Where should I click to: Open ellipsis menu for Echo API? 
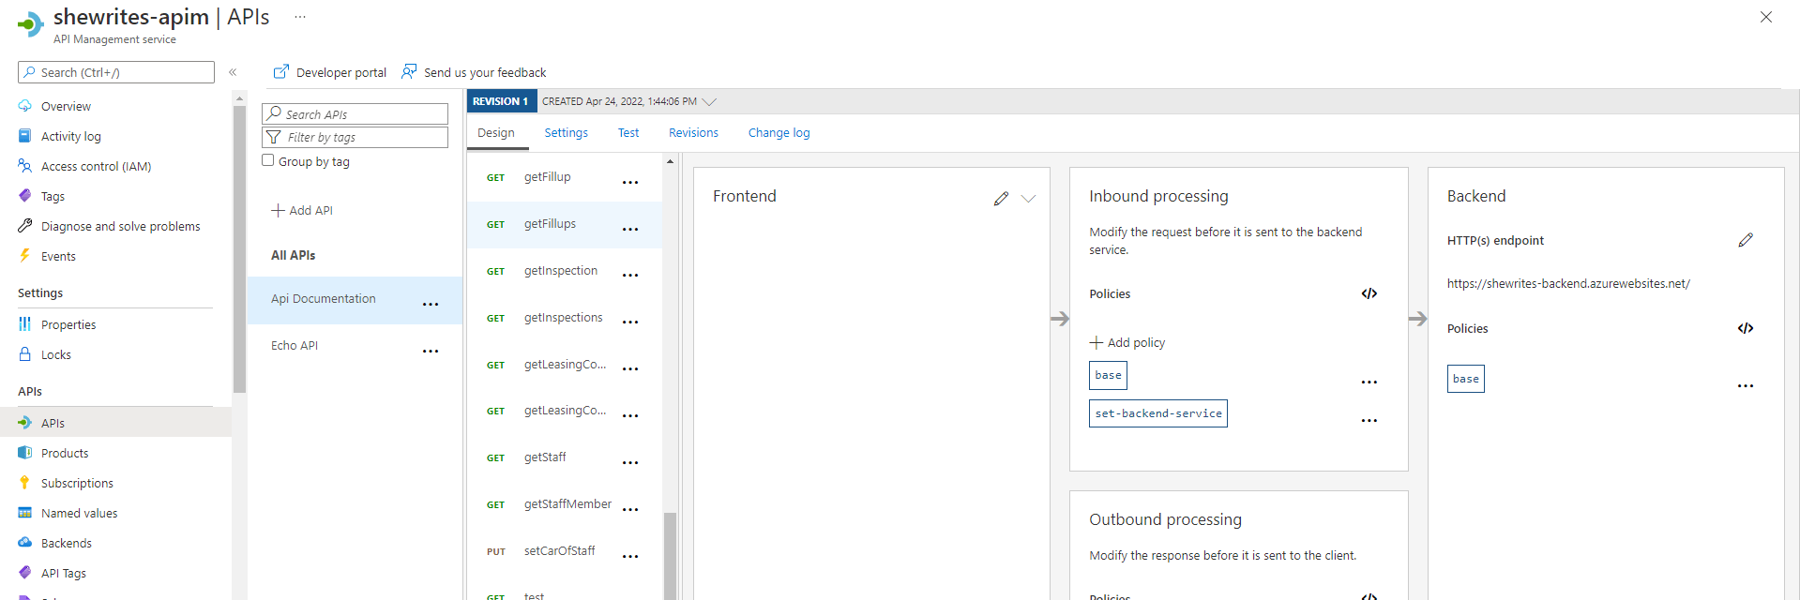coord(431,350)
